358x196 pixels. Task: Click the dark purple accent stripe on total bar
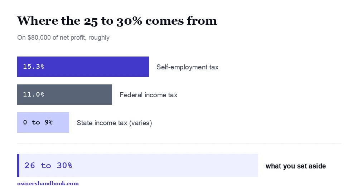[x=18, y=166]
